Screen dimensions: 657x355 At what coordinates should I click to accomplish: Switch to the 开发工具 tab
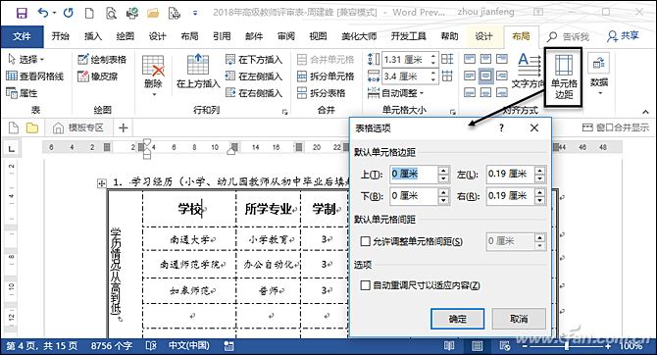pos(409,36)
